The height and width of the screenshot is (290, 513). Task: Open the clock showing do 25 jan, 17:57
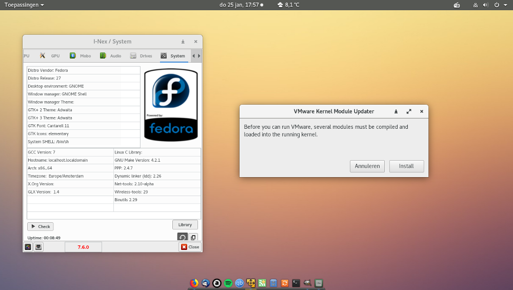(x=242, y=5)
